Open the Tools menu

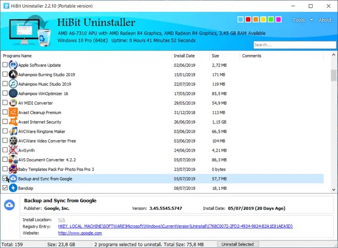point(298,20)
